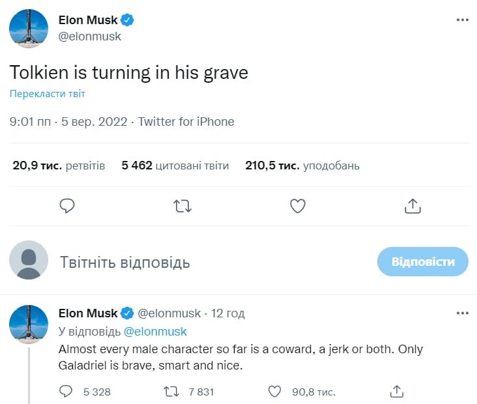Click Перекласти твіт translate link
The image size is (477, 404).
coord(47,94)
